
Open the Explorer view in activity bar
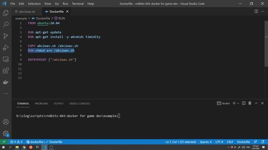pyautogui.click(x=5, y=13)
